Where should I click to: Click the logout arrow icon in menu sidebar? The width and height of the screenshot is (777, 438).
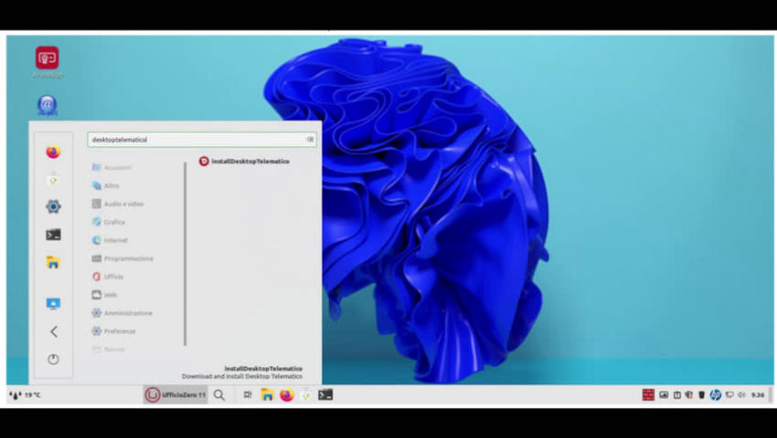click(x=53, y=331)
